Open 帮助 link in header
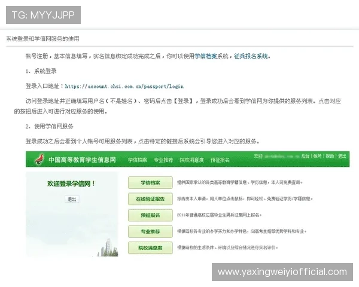The image size is (359, 287). 330,156
